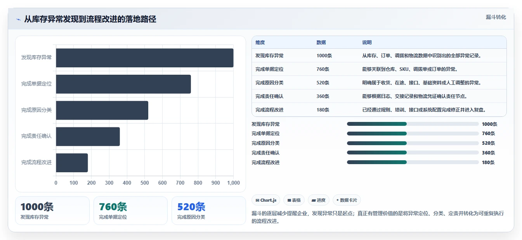Click the 数据 column header
This screenshot has height=240, width=522.
(x=321, y=43)
